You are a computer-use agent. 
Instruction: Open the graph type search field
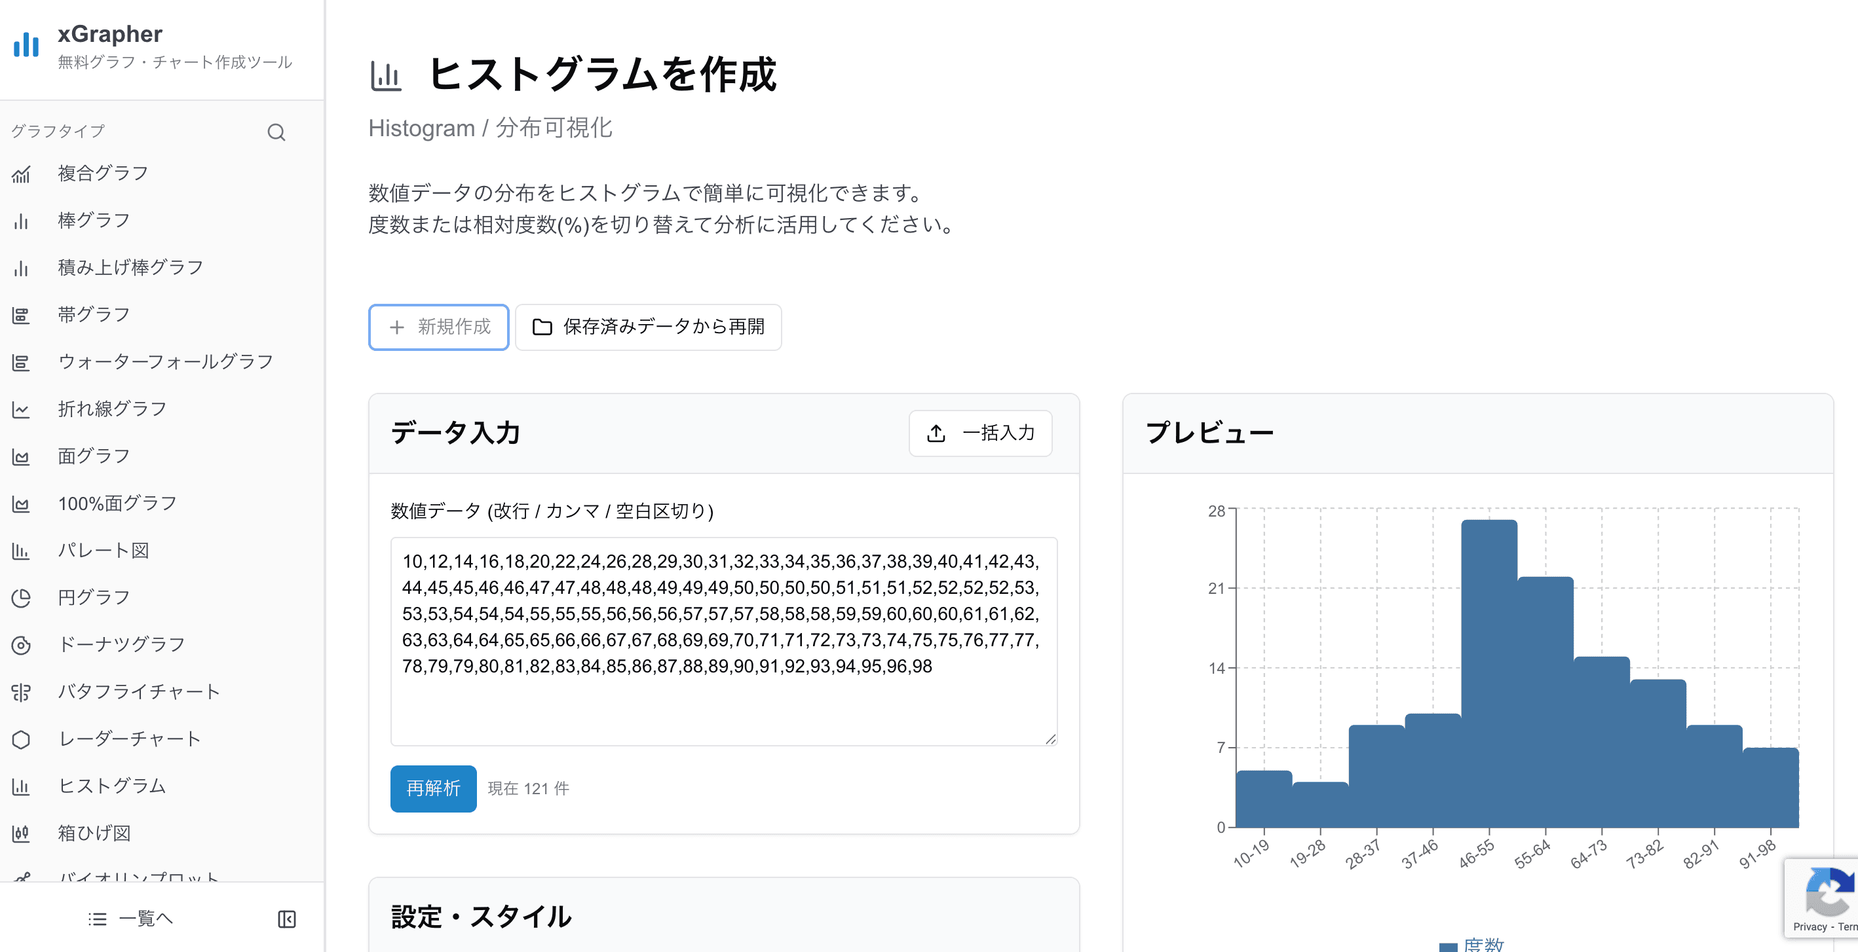276,132
